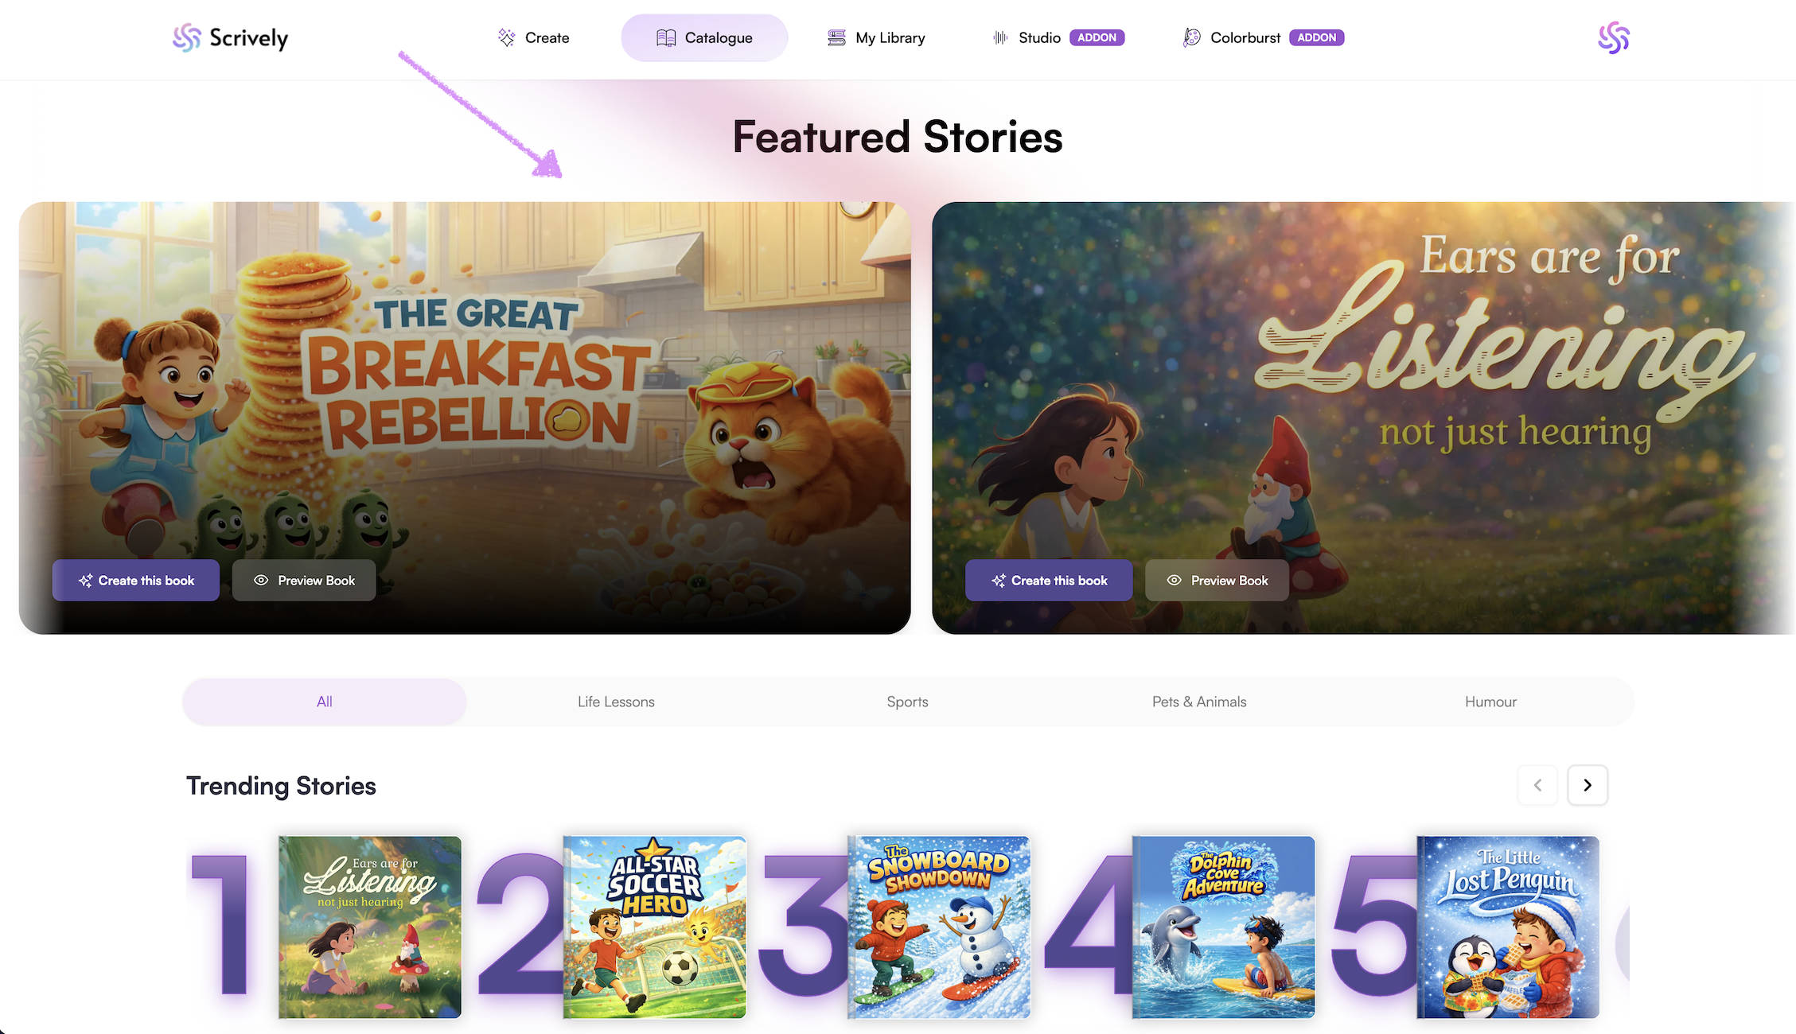1796x1034 pixels.
Task: Create the Great Breakfast Rebellion book
Action: click(136, 581)
